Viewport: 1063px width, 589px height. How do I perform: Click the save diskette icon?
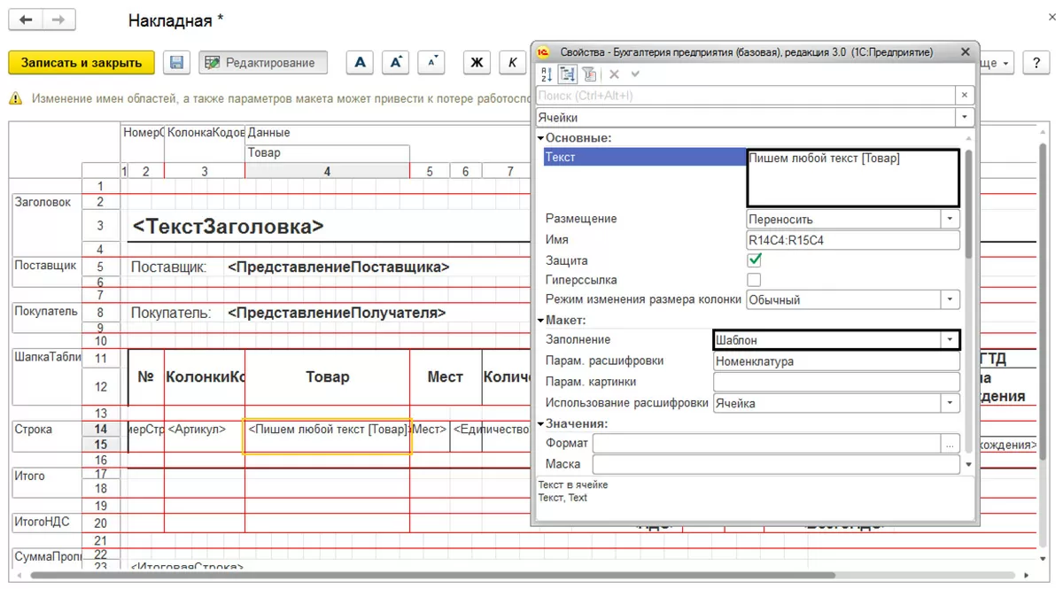pos(176,63)
